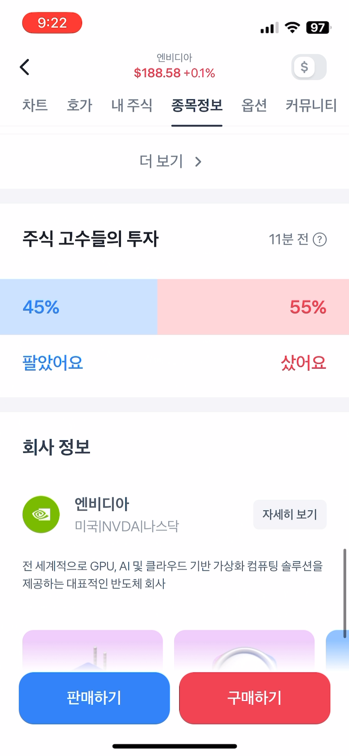Click the vertical scrollbar indicator
The width and height of the screenshot is (349, 756).
click(345, 593)
